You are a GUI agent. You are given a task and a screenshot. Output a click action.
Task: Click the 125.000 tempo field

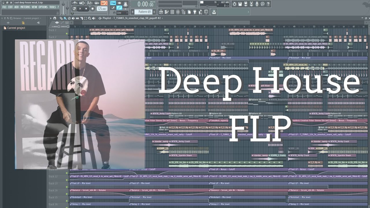102,9
